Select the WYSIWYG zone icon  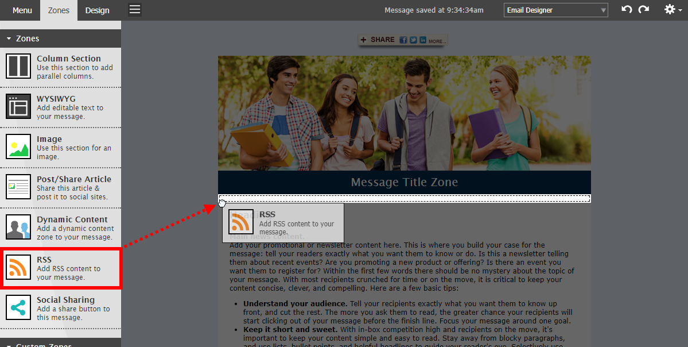18,106
